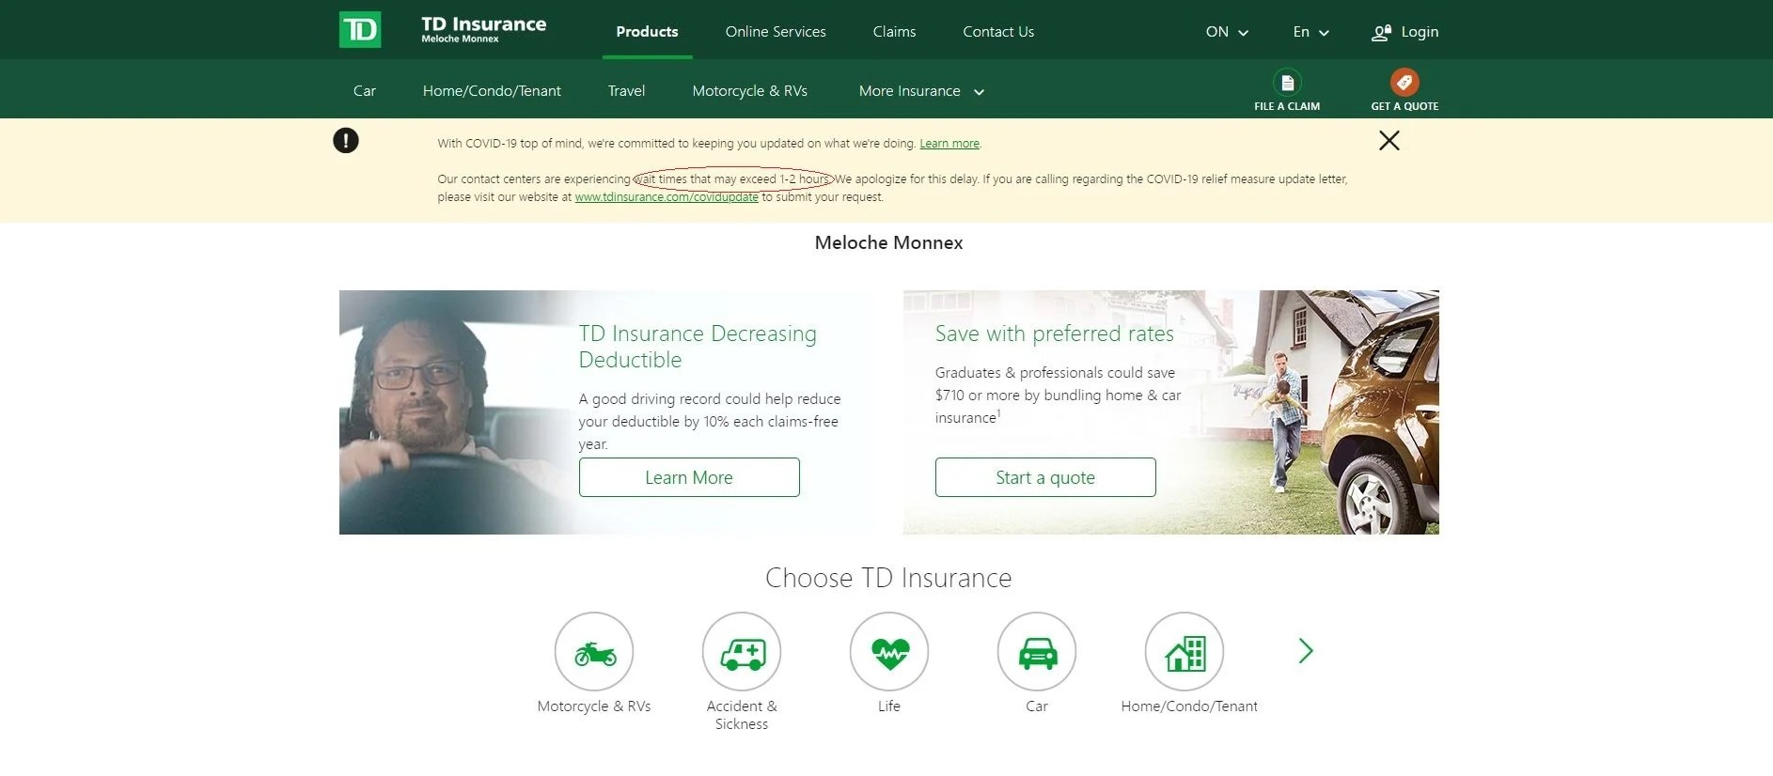The image size is (1773, 776).
Task: Go to Travel in the subnavigation
Action: (626, 91)
